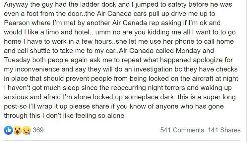
Task: Click the blue Like reaction icon
Action: 8,130
